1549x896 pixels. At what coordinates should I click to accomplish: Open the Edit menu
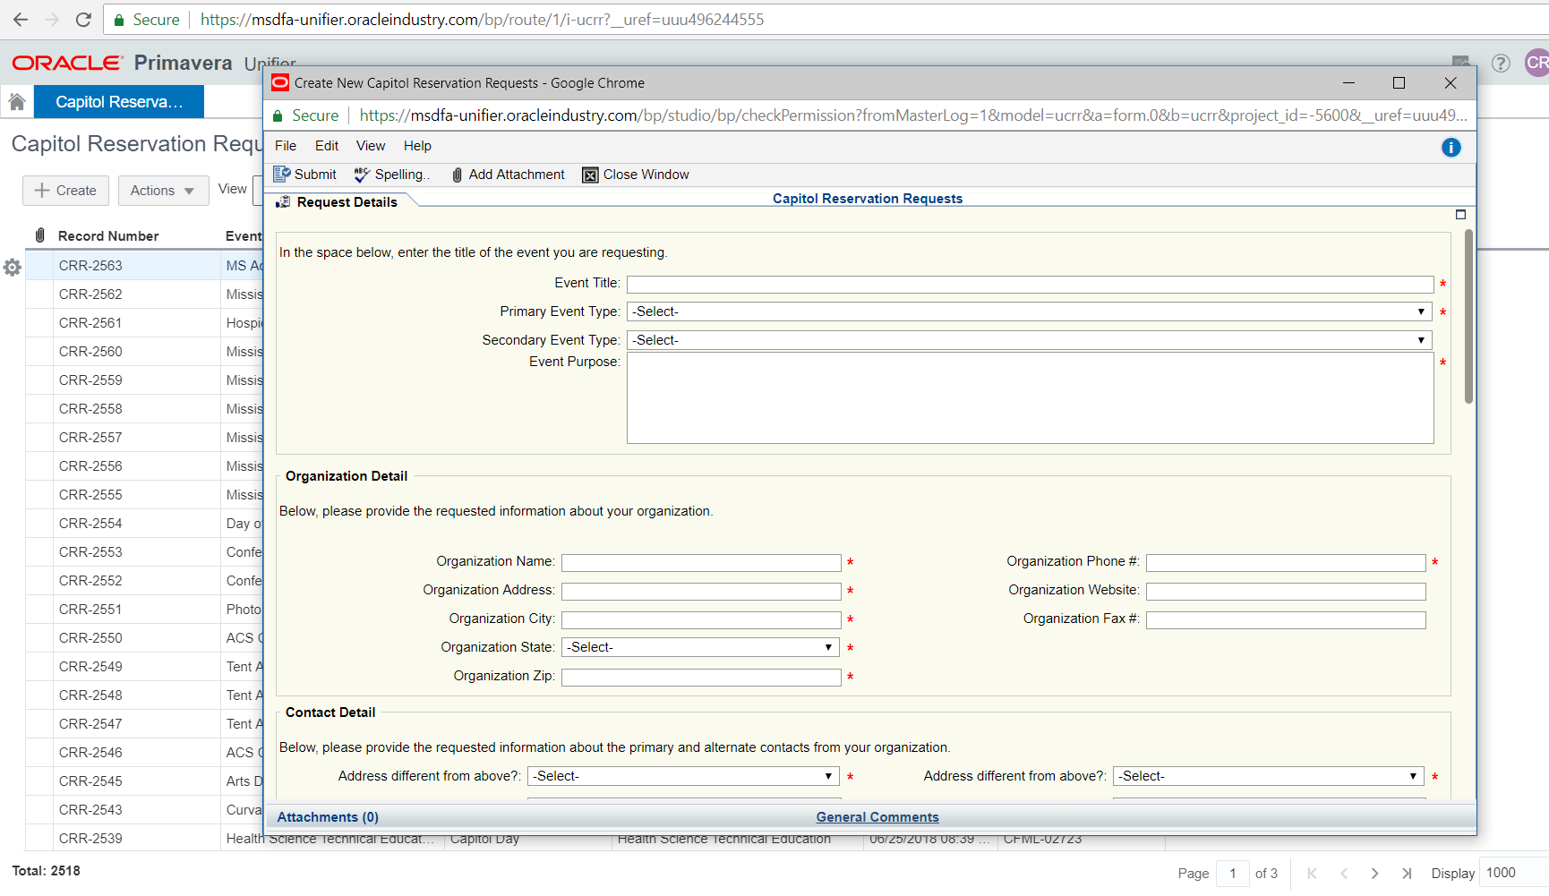326,146
